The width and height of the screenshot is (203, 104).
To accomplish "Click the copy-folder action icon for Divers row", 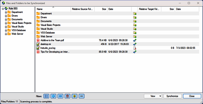I will click(x=135, y=17).
